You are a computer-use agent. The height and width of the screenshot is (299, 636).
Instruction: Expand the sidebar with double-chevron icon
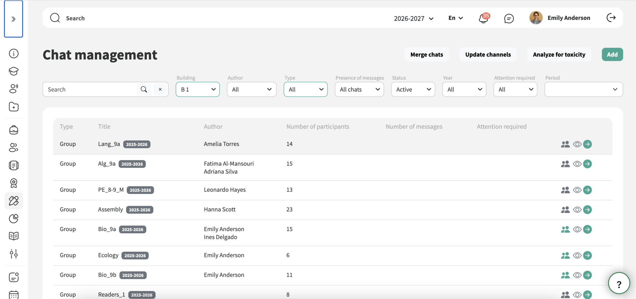coord(13,19)
